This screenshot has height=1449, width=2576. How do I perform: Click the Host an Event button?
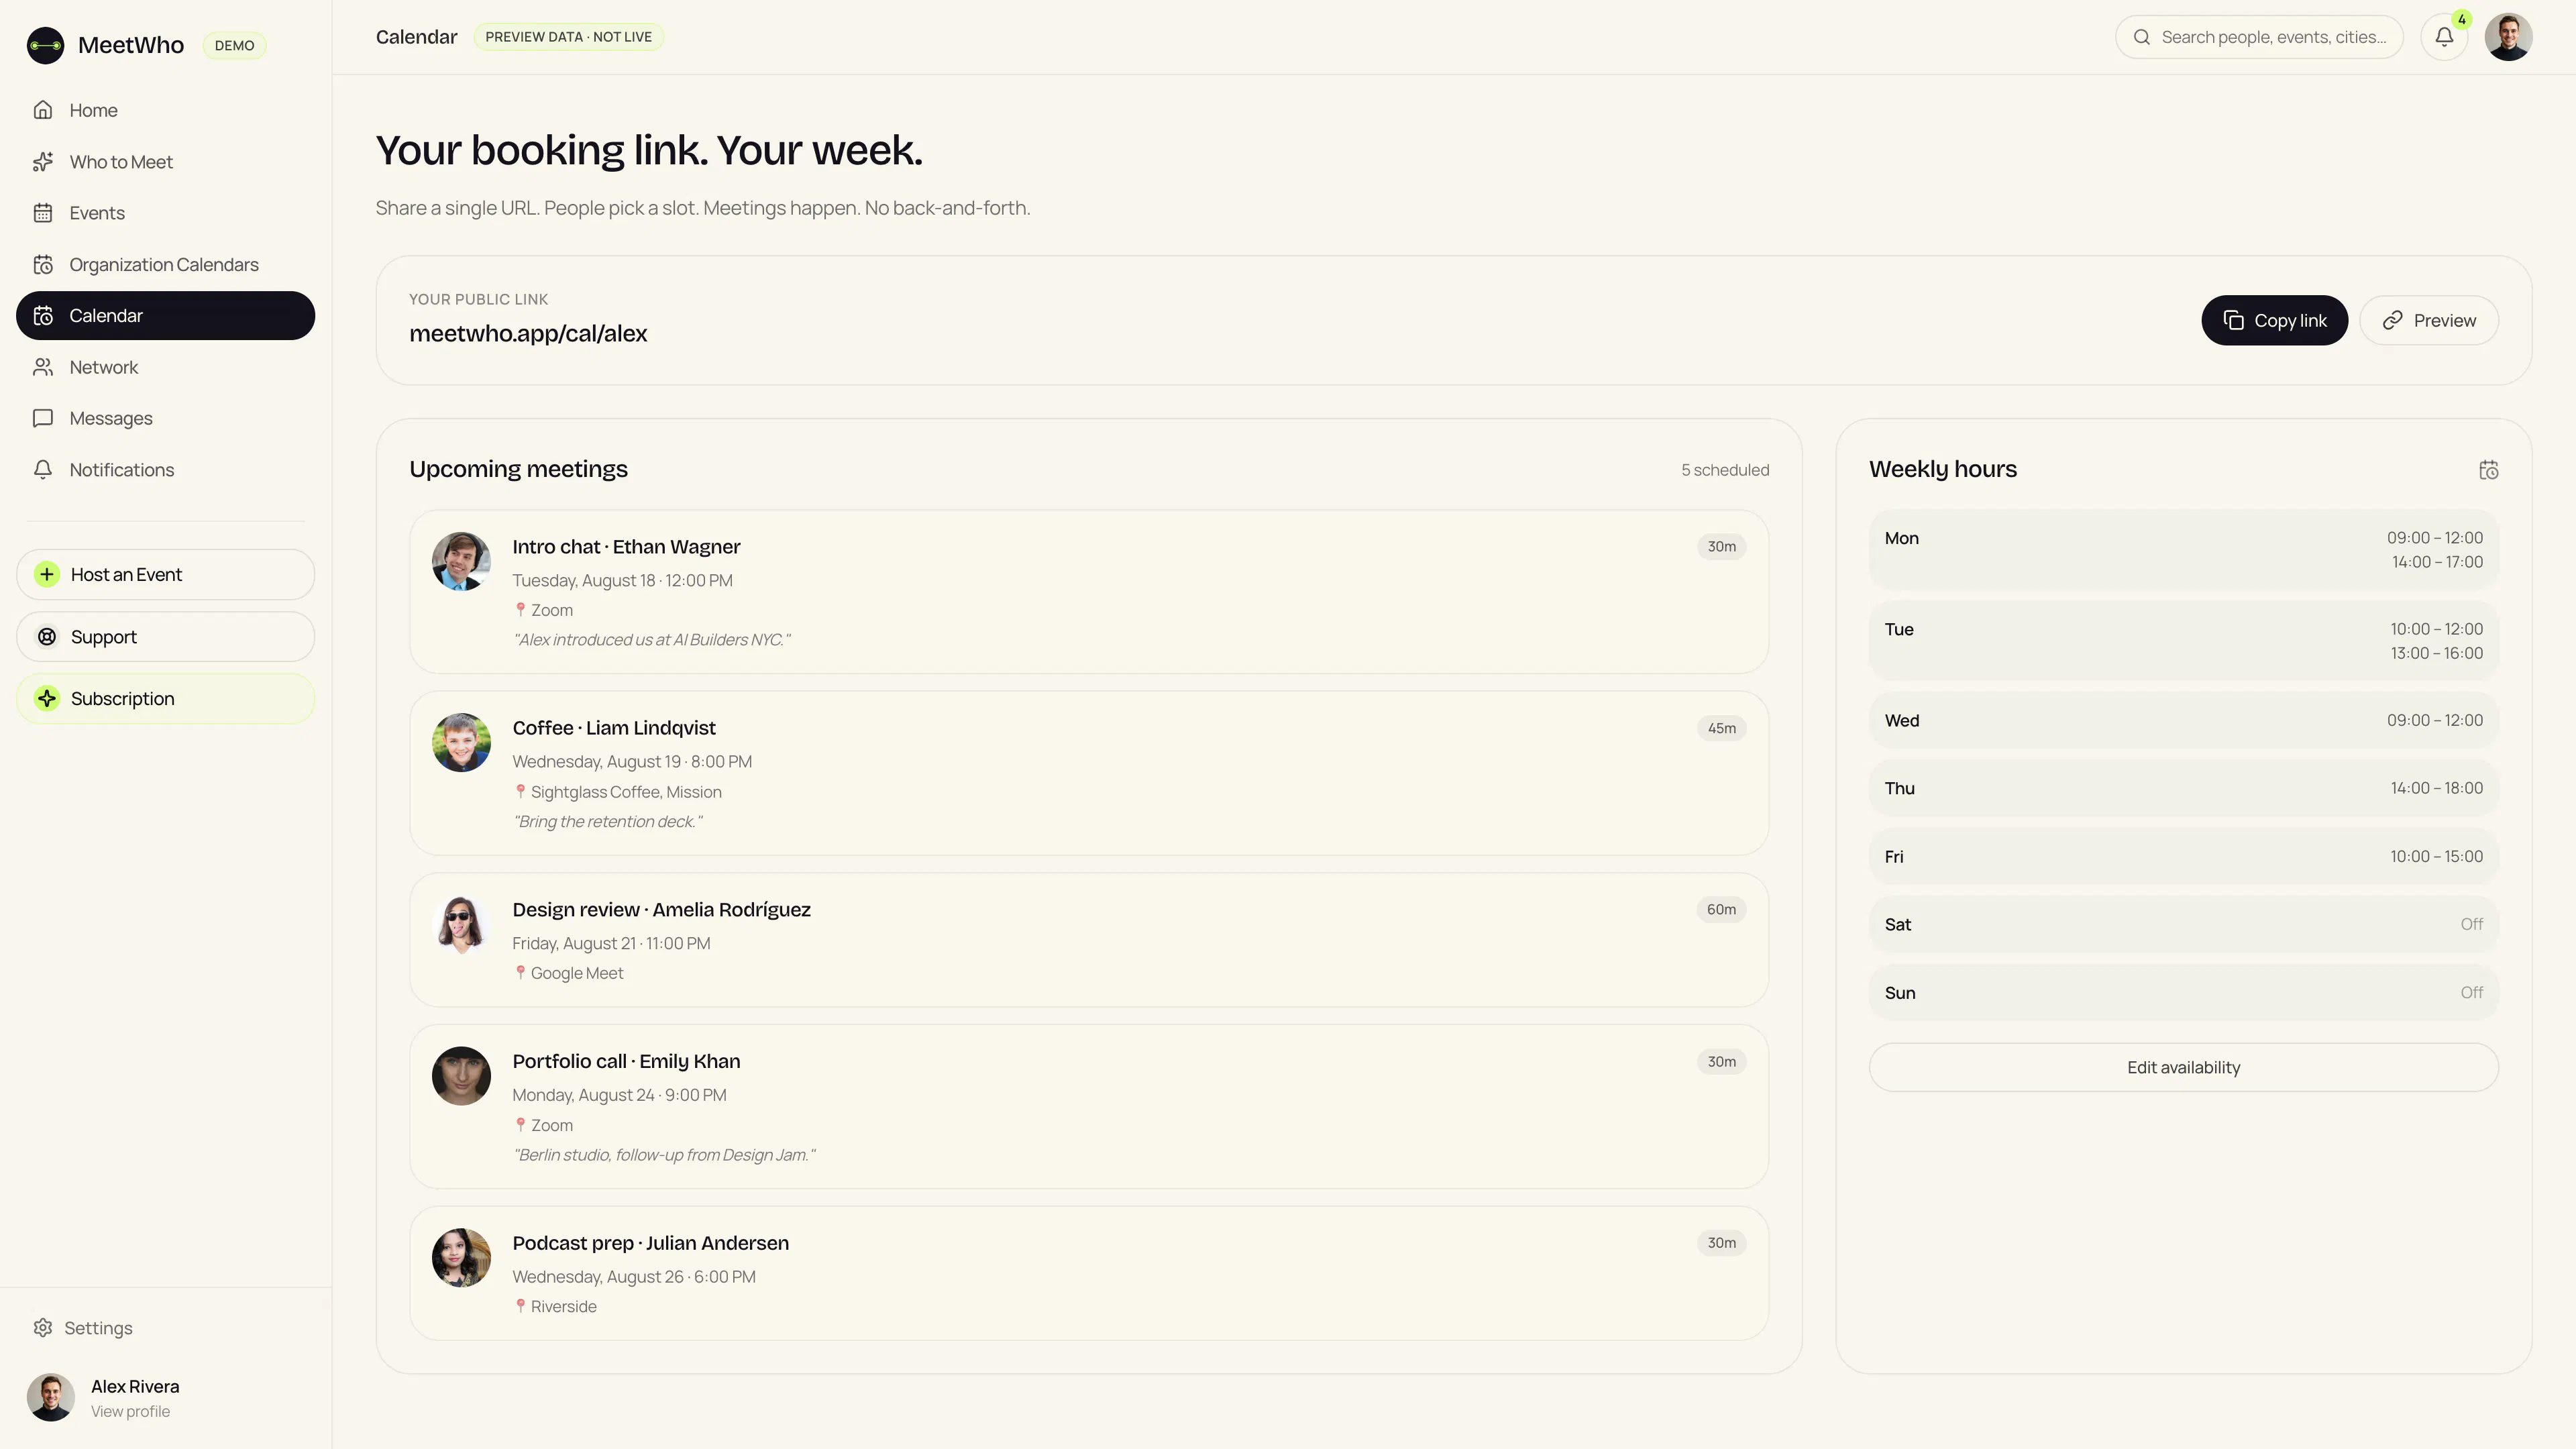[165, 574]
